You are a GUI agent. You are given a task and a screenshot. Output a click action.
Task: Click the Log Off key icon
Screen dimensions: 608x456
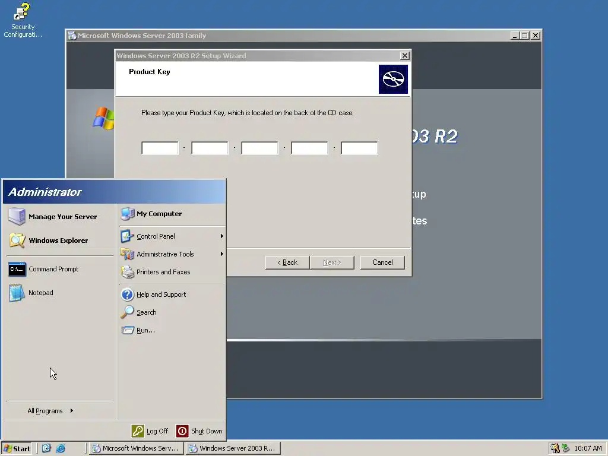[x=138, y=431]
